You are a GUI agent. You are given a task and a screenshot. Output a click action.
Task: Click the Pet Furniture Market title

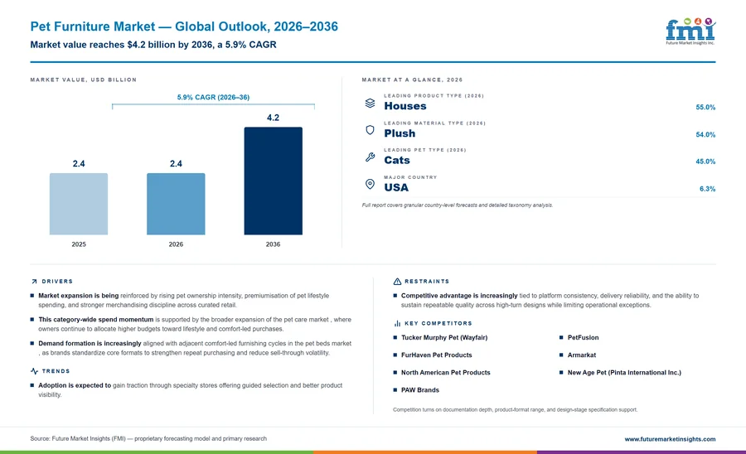pos(184,27)
